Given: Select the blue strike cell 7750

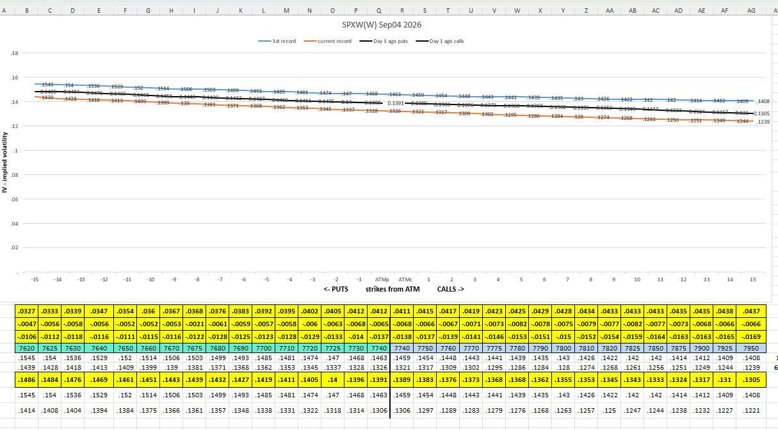Looking at the screenshot, I should (425, 347).
